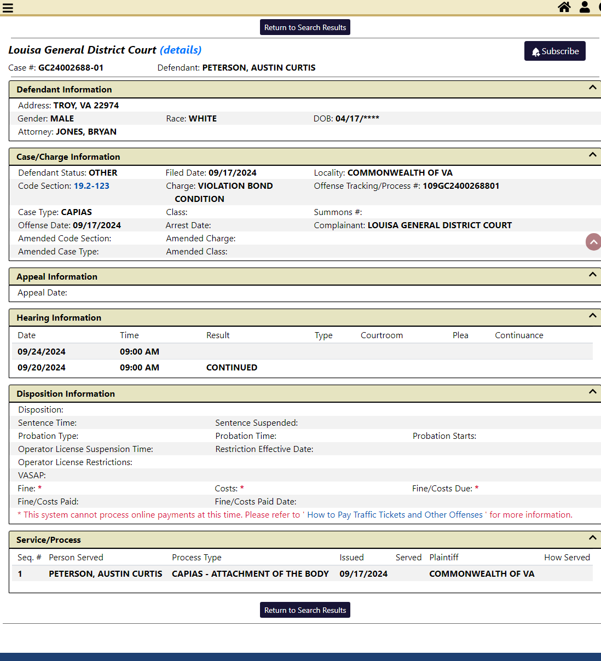This screenshot has width=601, height=661.
Task: Open How to Pay Traffic Tickets link
Action: pyautogui.click(x=395, y=515)
